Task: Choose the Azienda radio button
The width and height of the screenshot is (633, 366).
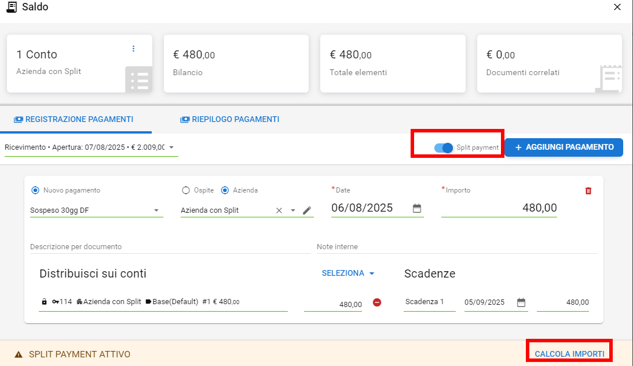Action: 225,190
